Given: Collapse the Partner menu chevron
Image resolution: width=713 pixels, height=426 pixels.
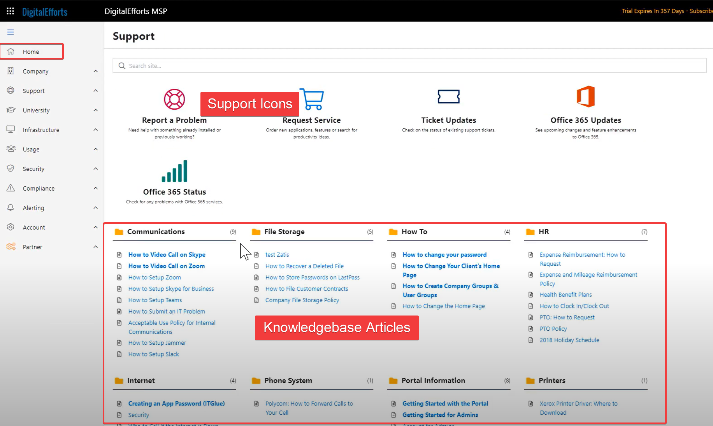Looking at the screenshot, I should (96, 247).
